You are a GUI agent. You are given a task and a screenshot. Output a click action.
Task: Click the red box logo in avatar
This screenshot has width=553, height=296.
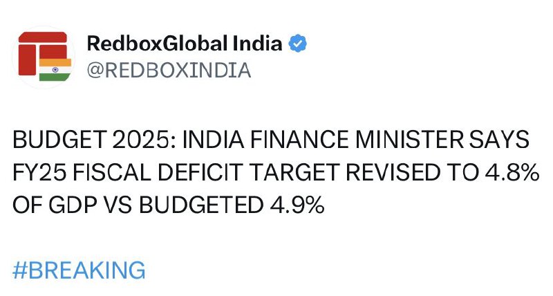coord(43,53)
